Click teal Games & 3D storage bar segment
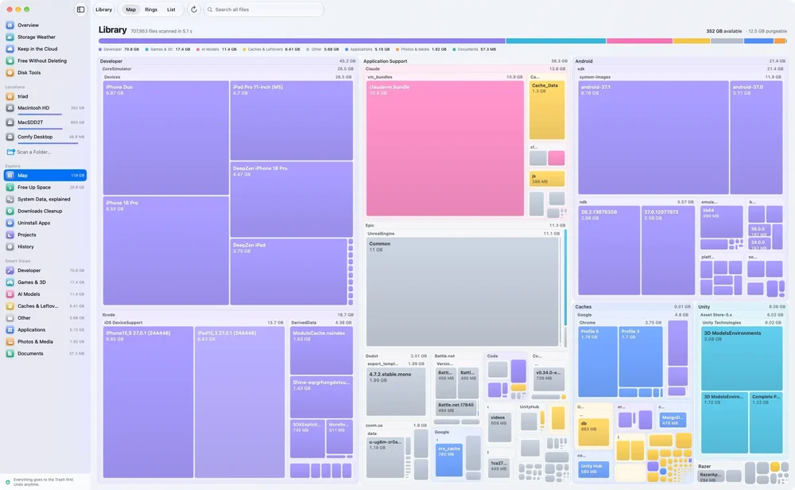Image resolution: width=795 pixels, height=490 pixels. click(556, 41)
